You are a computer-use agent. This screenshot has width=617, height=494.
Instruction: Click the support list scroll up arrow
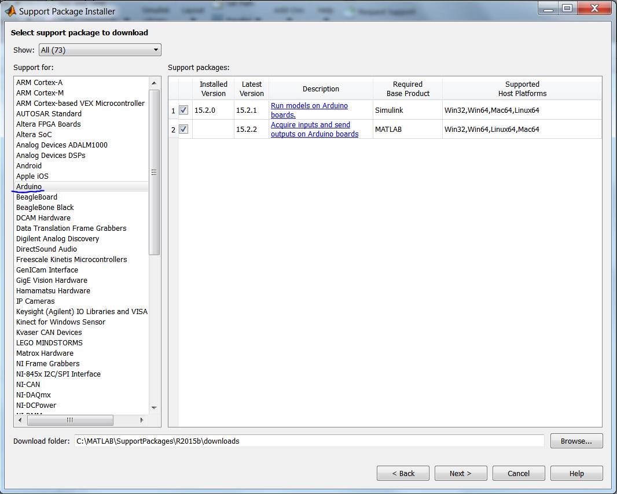pyautogui.click(x=154, y=83)
